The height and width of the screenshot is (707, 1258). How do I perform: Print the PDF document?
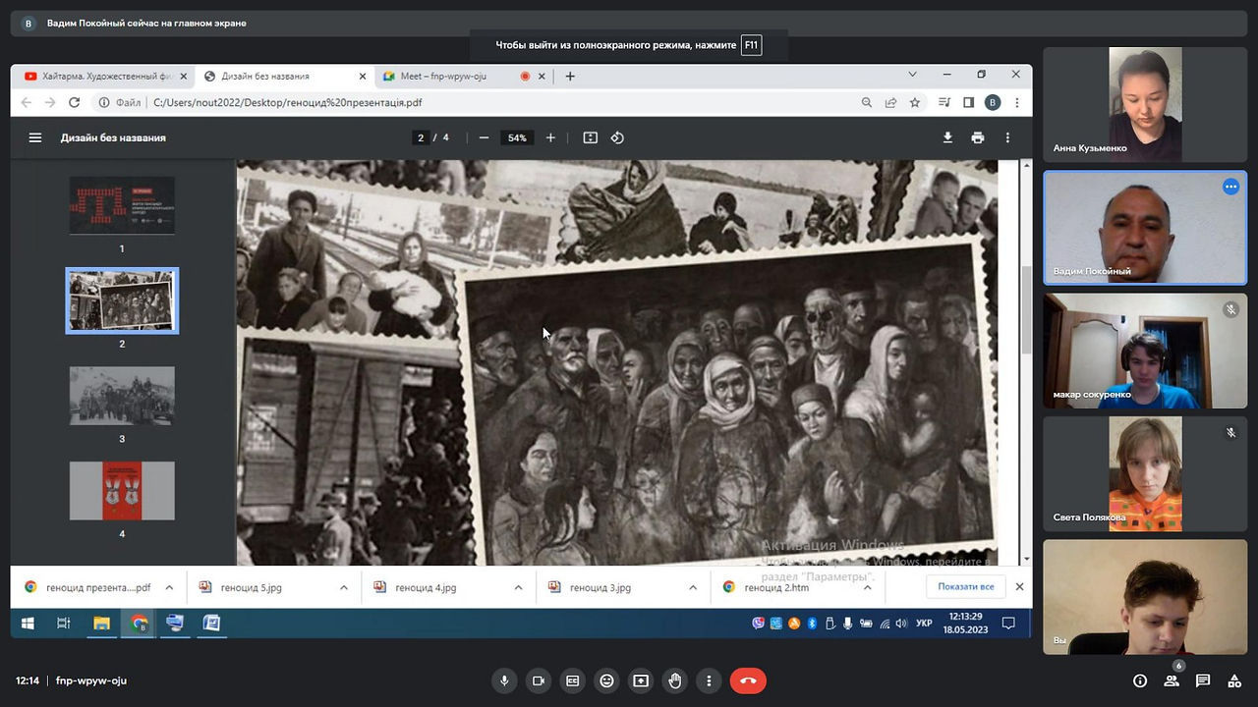point(977,137)
